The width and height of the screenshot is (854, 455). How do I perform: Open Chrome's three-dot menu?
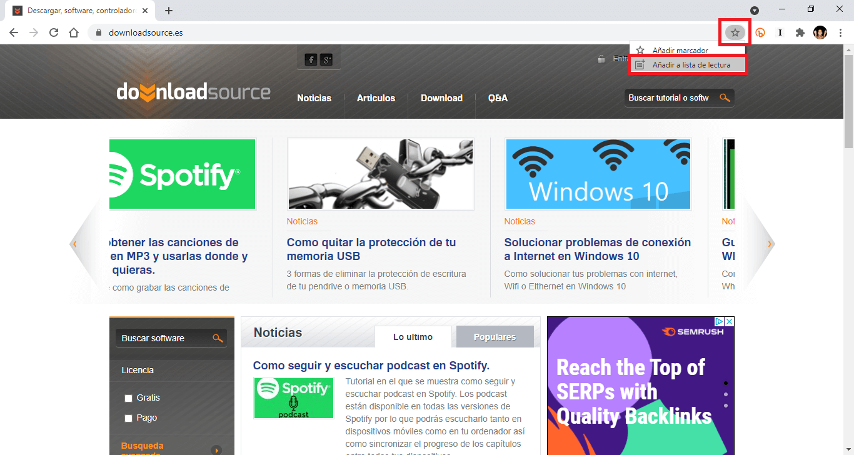click(x=840, y=32)
